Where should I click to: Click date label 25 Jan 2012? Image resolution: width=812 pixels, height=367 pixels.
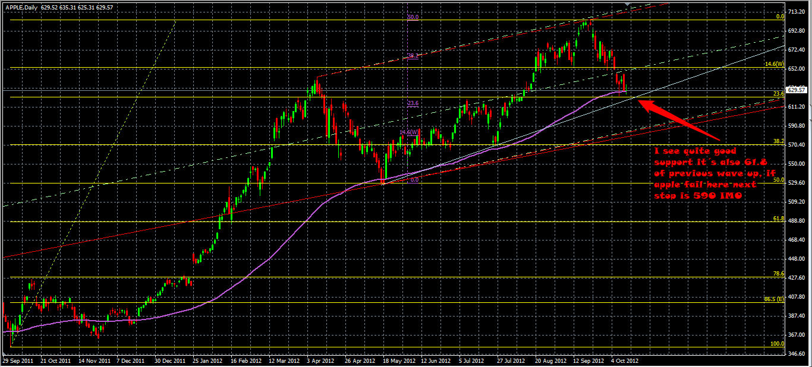207,360
